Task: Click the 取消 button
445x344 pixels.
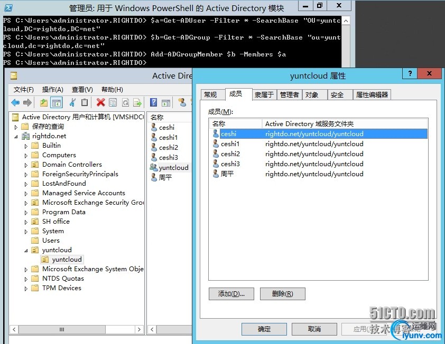Action: point(314,329)
